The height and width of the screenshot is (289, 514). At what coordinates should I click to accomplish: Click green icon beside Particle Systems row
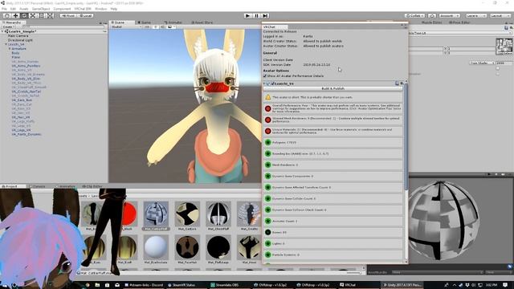pyautogui.click(x=267, y=254)
